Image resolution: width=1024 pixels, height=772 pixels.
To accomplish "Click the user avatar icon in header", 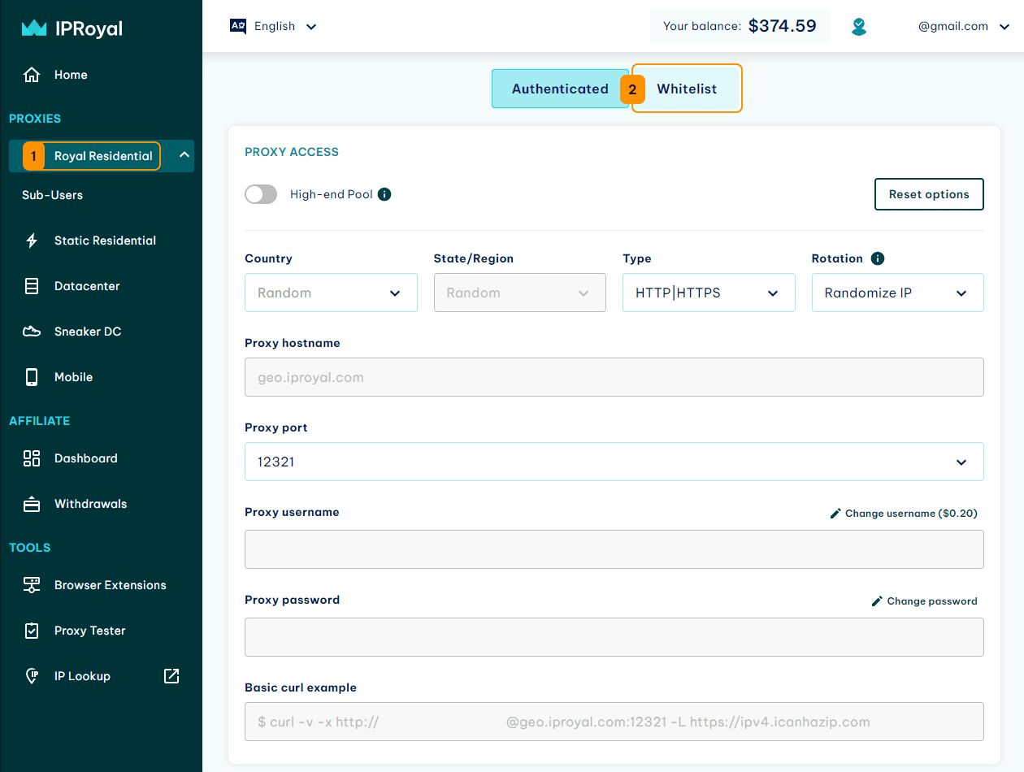I will (859, 27).
